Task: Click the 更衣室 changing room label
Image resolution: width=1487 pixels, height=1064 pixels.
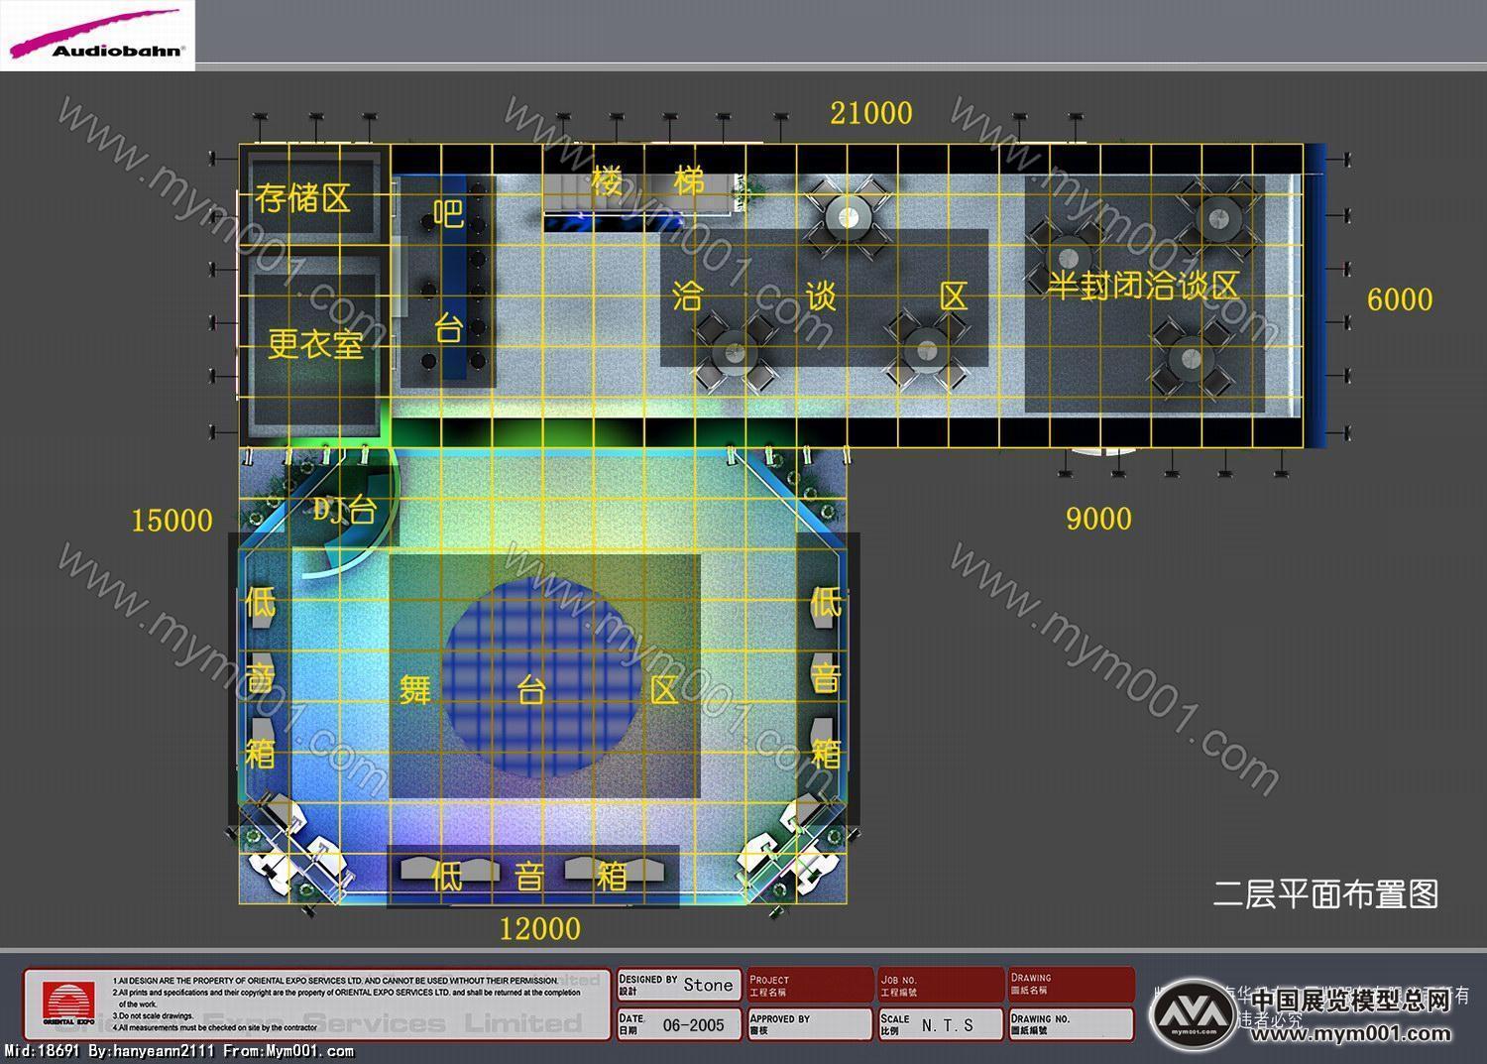Action: [316, 344]
